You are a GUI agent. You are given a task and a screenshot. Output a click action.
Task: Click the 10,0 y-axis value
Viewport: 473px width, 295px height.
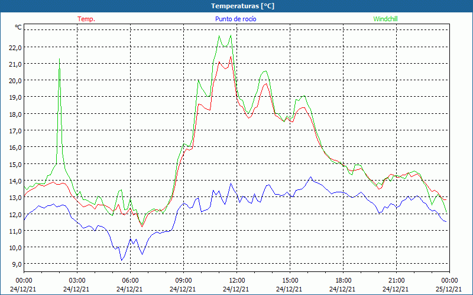[x=16, y=247]
